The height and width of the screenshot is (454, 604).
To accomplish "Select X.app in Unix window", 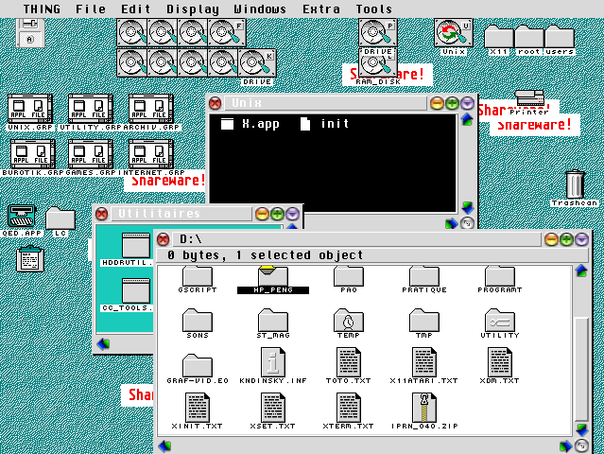I will coord(250,124).
